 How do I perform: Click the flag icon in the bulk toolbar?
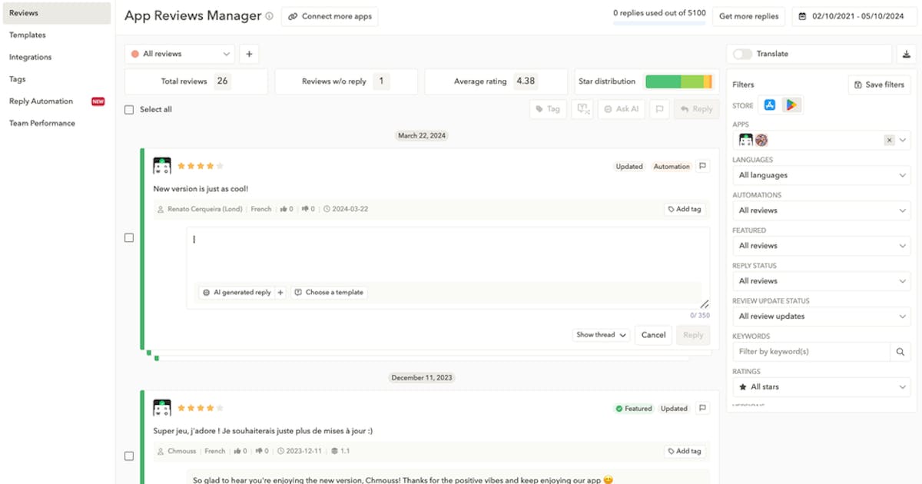pos(658,109)
